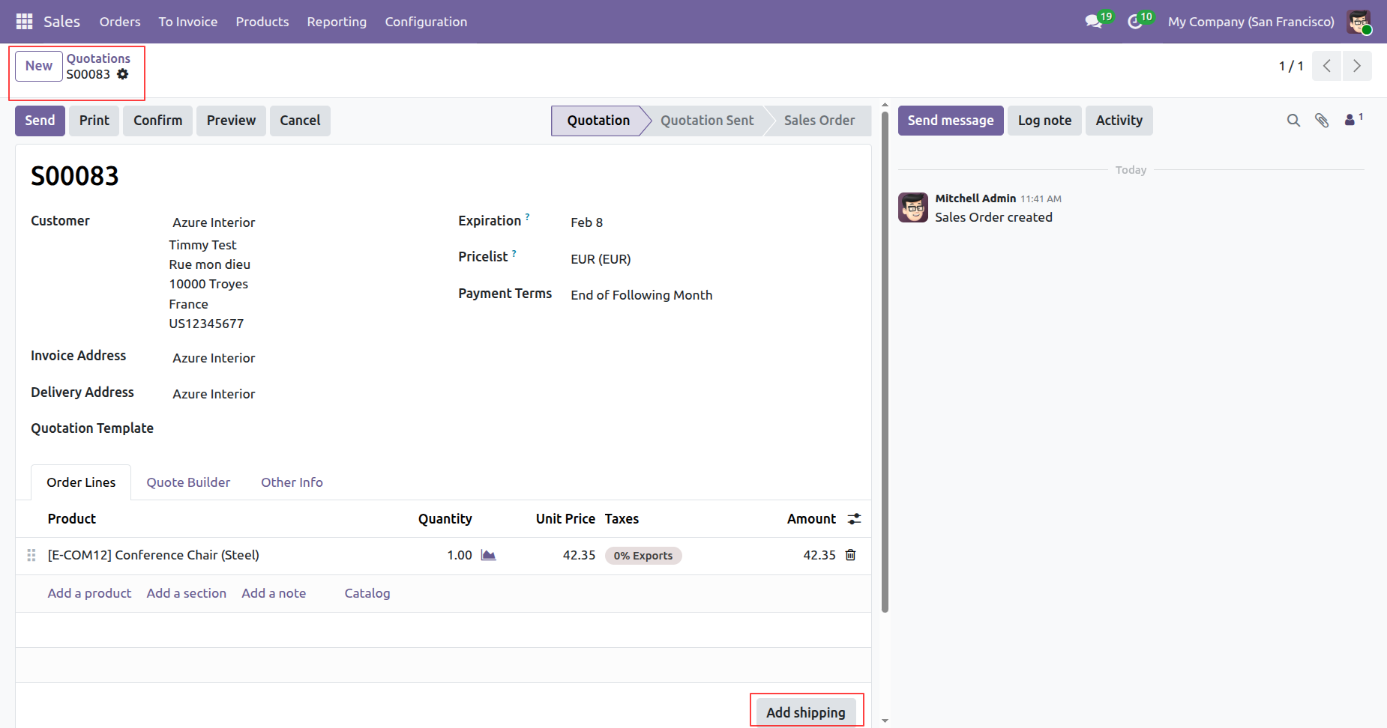Screen dimensions: 1387x728
Task: Go to the next record arrow
Action: (x=1356, y=66)
